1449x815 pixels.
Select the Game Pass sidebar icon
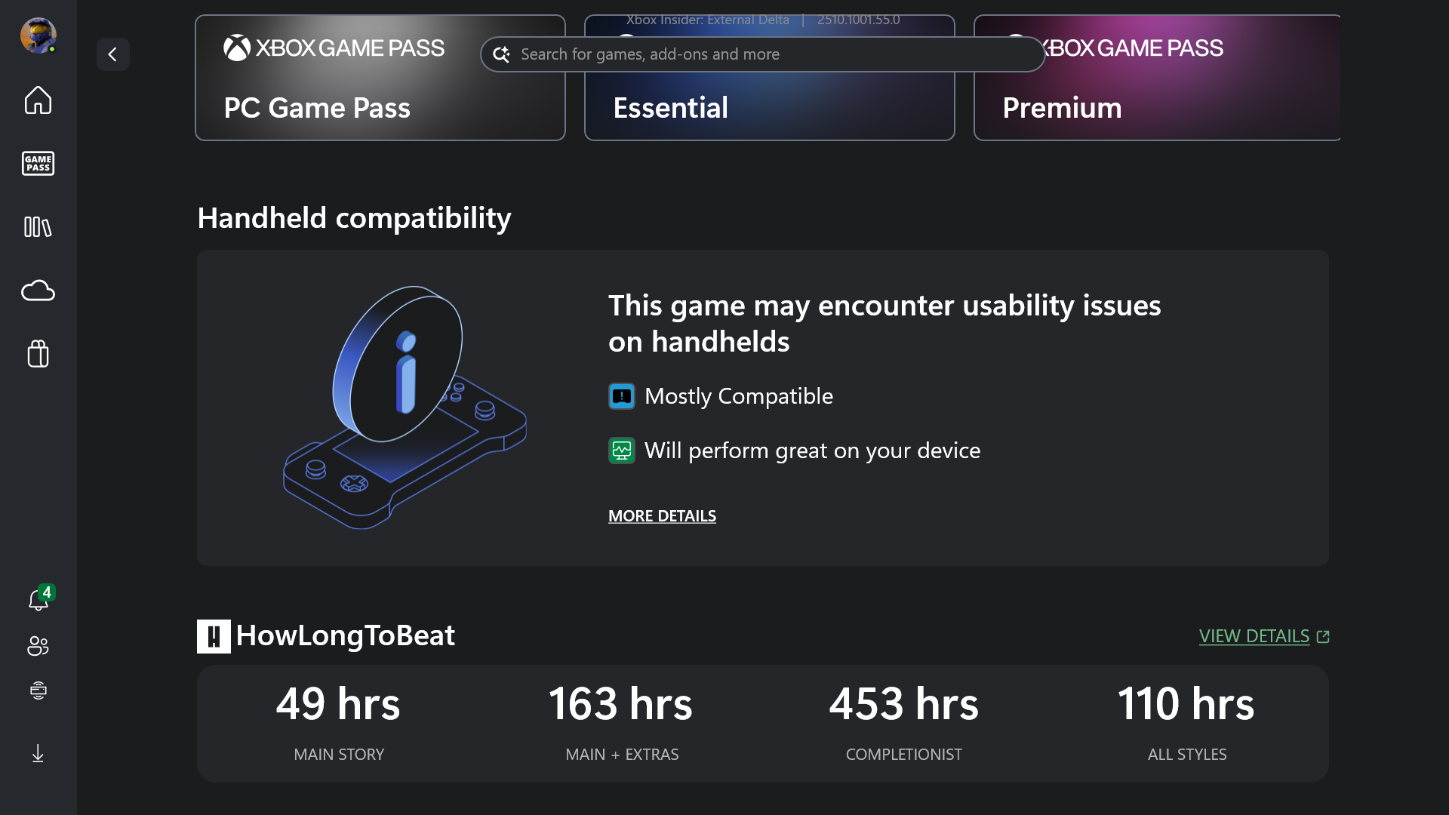pos(37,163)
